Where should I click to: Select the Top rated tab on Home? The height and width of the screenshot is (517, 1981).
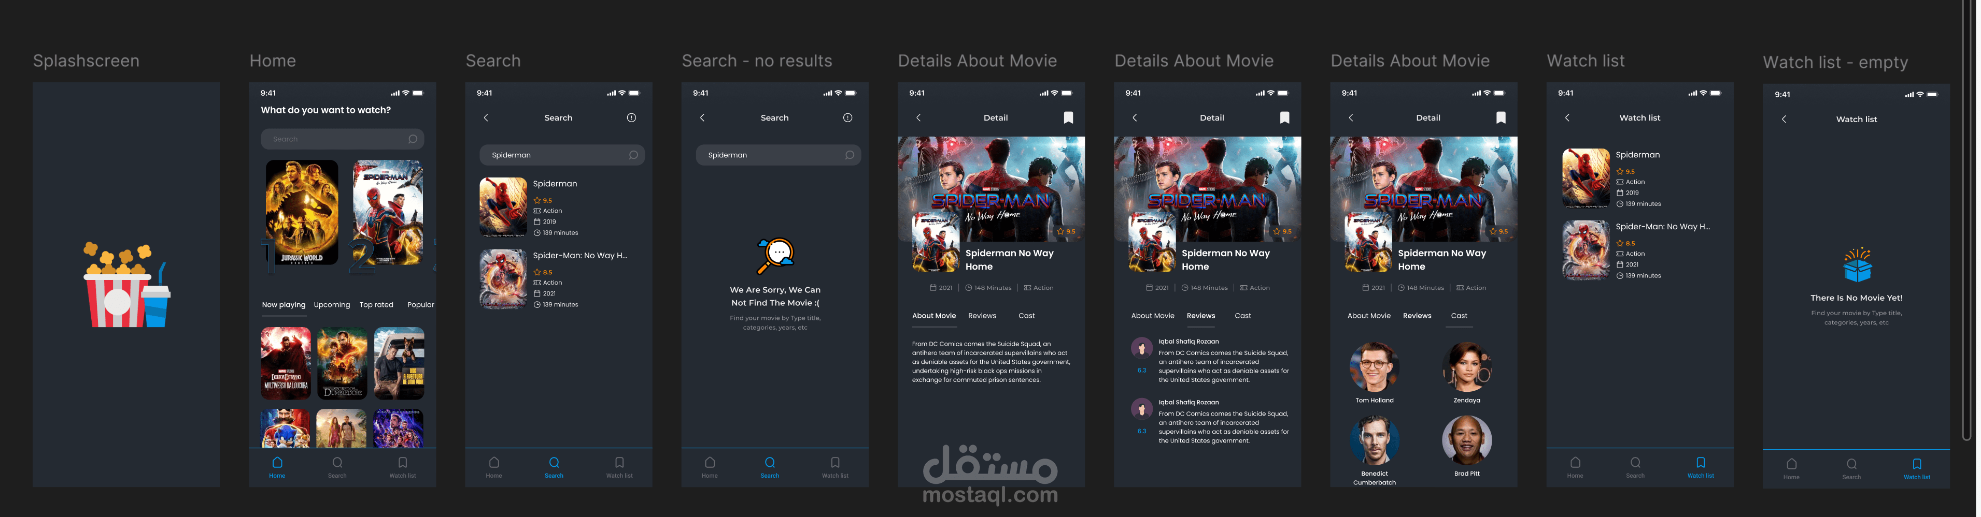point(376,305)
